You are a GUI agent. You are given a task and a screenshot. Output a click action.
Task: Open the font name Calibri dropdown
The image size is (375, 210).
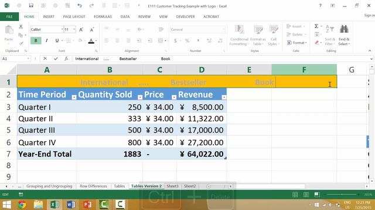tap(62, 30)
